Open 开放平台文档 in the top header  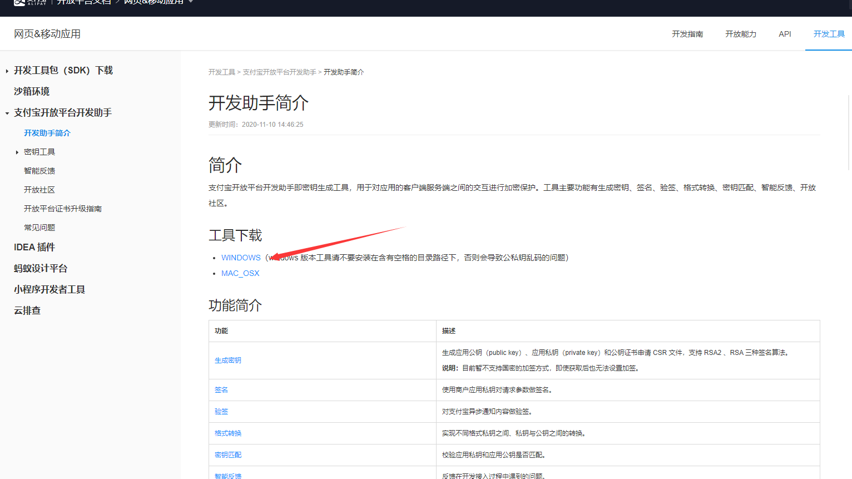(84, 2)
